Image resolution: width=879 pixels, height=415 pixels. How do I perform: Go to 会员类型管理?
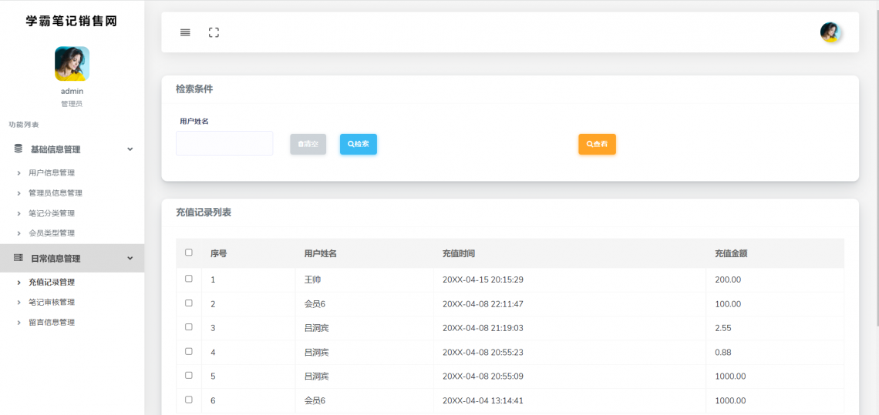(52, 233)
